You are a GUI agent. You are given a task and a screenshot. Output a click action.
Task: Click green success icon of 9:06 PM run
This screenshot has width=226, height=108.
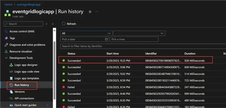click(x=64, y=67)
